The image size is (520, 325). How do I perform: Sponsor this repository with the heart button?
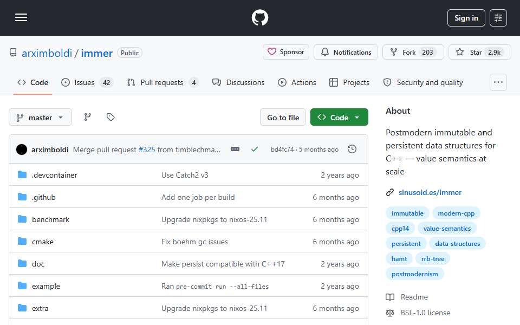click(x=286, y=52)
